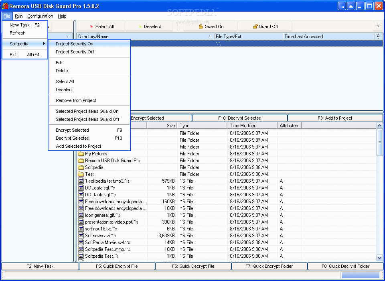Open the Run menu
Viewport: 385px width, 281px height.
point(19,16)
